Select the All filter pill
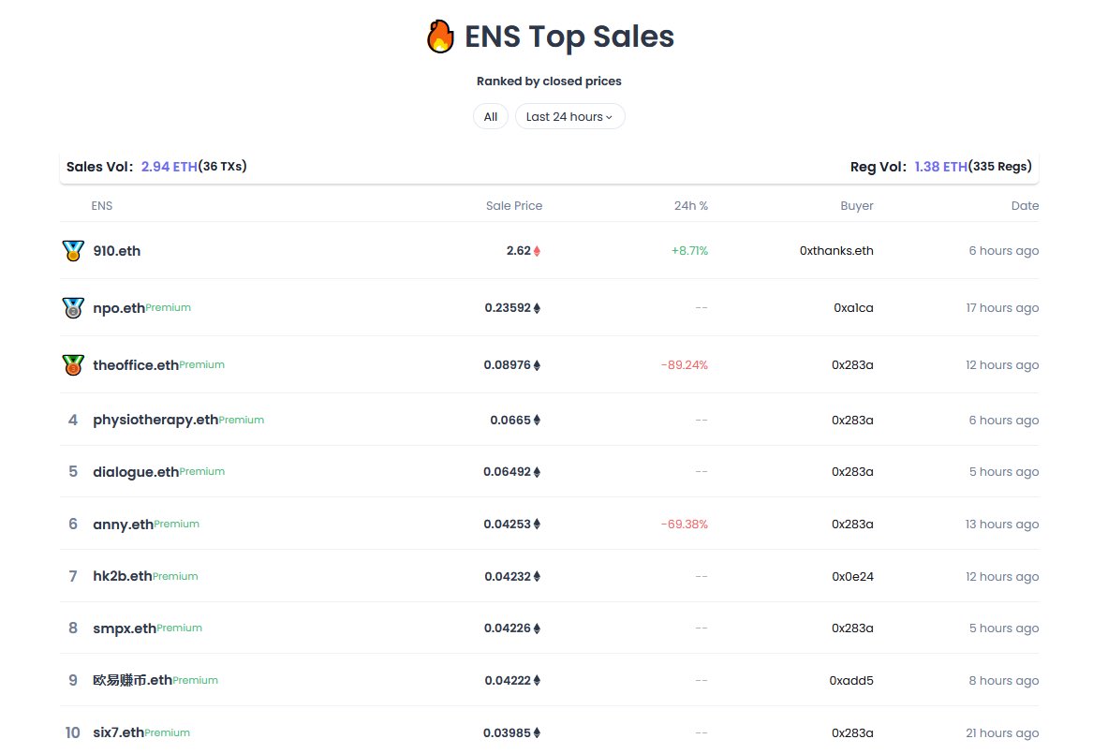1093x754 pixels. click(491, 116)
